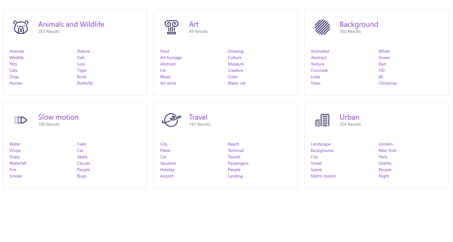
Task: Click the column pillar icon for Art
Action: [171, 27]
